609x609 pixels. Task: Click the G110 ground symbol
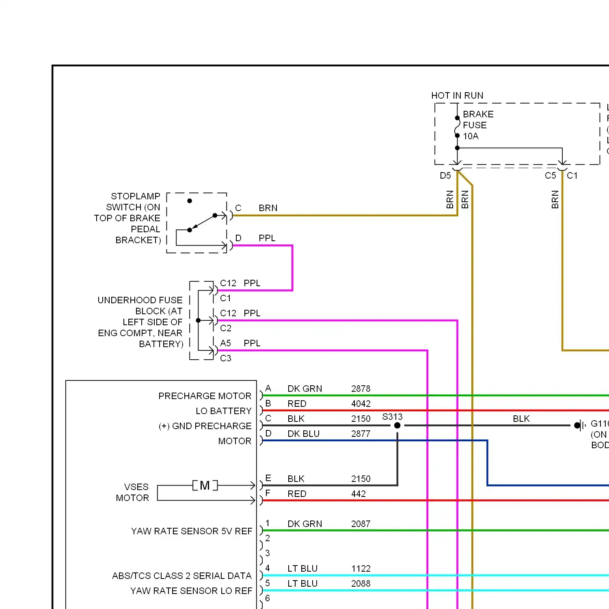click(580, 425)
